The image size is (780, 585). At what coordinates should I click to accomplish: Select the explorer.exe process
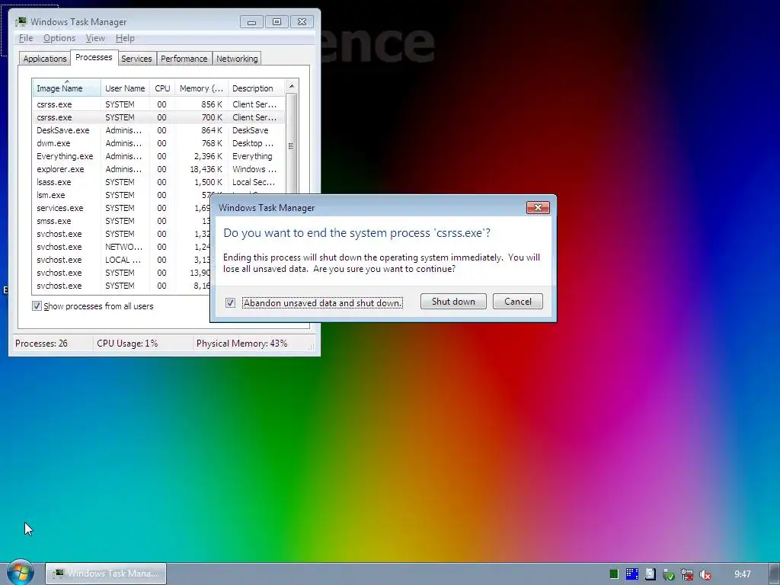(158, 169)
